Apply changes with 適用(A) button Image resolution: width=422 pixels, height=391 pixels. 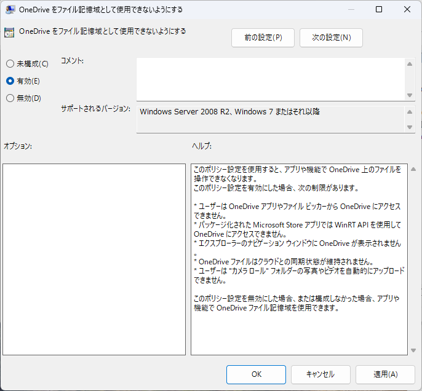[x=385, y=374]
